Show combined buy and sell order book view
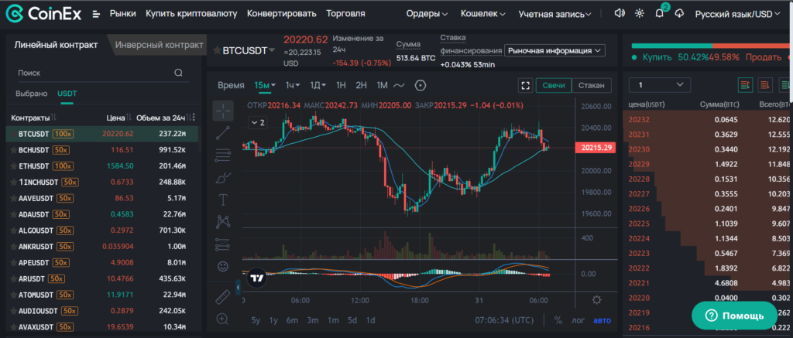The width and height of the screenshot is (793, 338). pyautogui.click(x=746, y=85)
